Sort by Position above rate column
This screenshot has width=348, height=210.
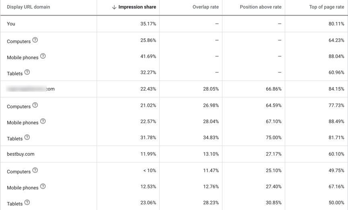click(260, 7)
